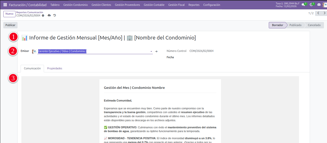Click the Publicar button
Screen dimensions: 327x143
pos(10,25)
